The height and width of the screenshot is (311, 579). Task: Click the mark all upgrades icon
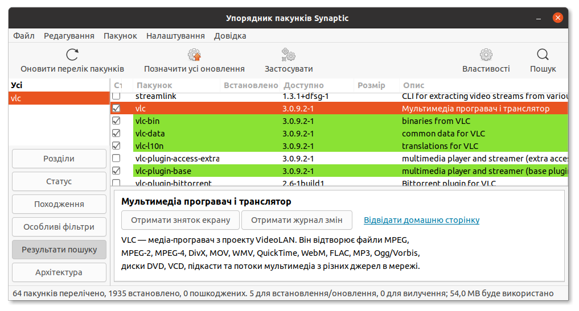(194, 55)
